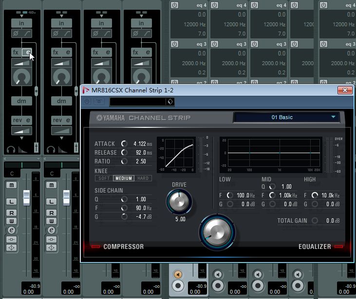This screenshot has width=356, height=299.
Task: Enable high-pass filter on the first input channel
Action: pos(27,34)
